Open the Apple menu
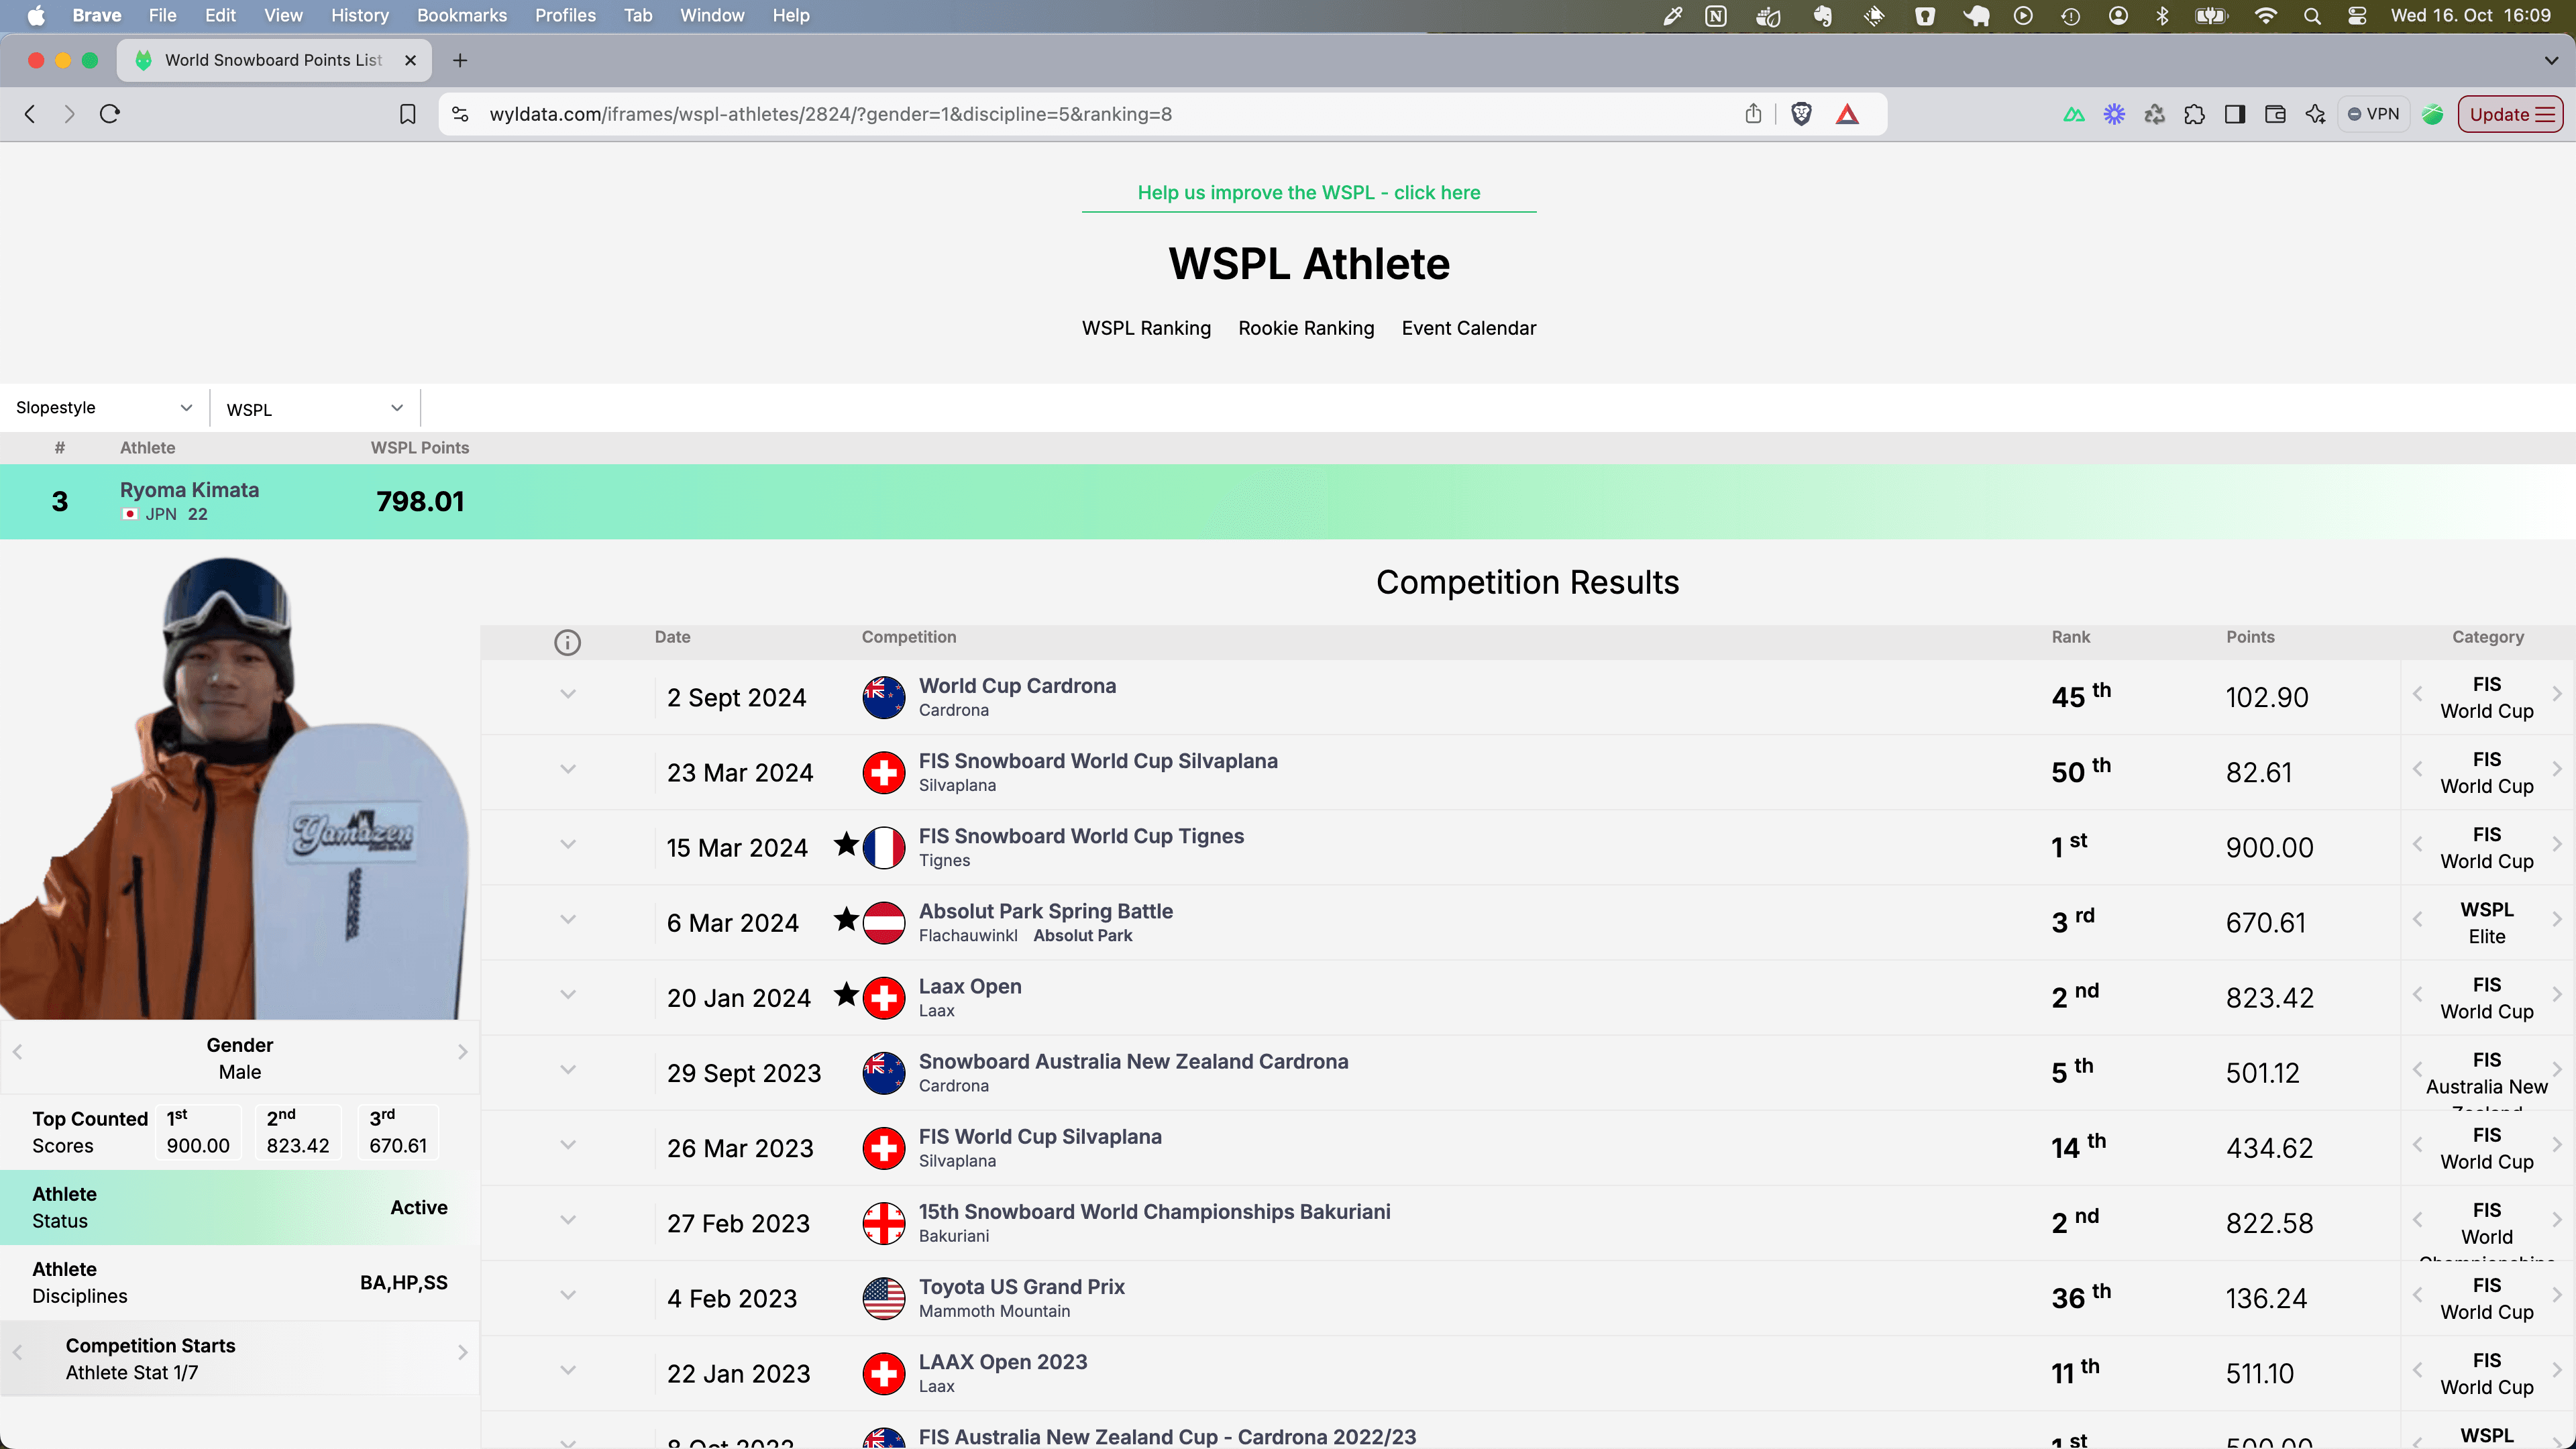2576x1449 pixels. pos(36,15)
